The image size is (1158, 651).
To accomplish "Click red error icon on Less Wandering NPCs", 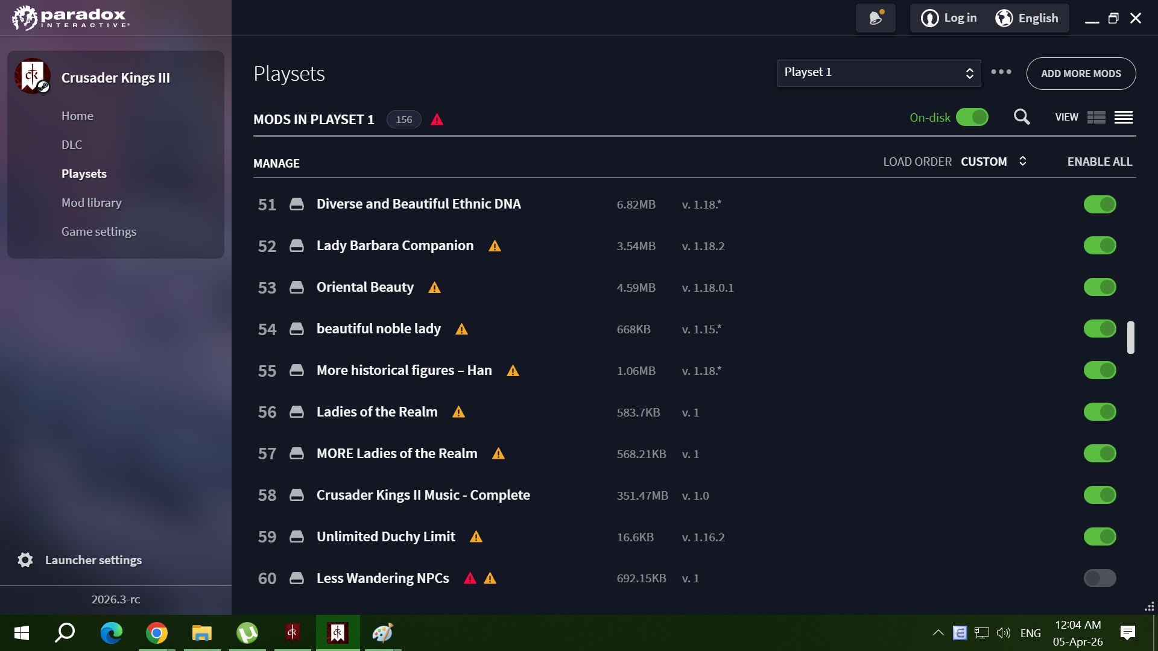I will click(470, 579).
